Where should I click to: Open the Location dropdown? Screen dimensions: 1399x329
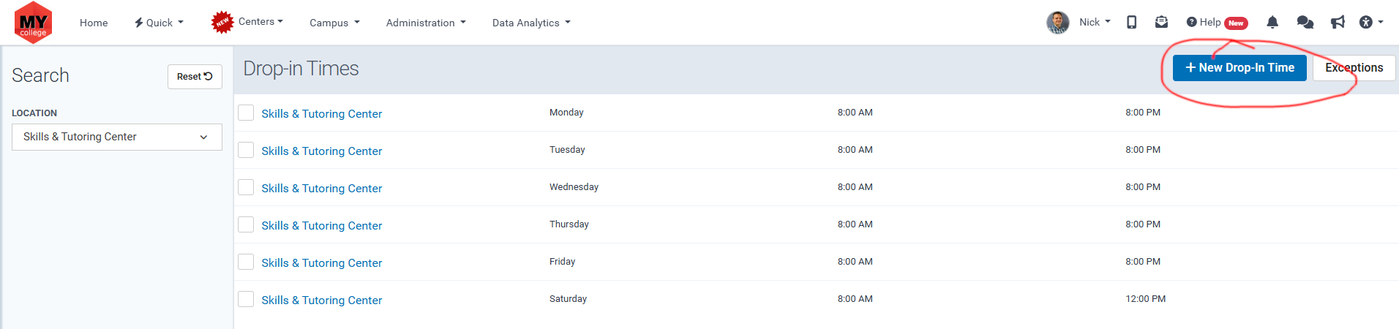117,137
